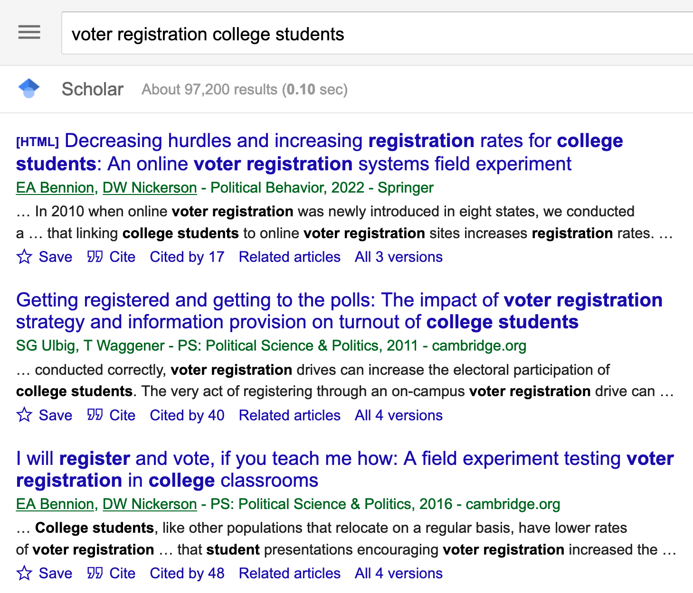Show all 4 versions of the third article
Viewport: 693px width, 593px height.
point(398,573)
